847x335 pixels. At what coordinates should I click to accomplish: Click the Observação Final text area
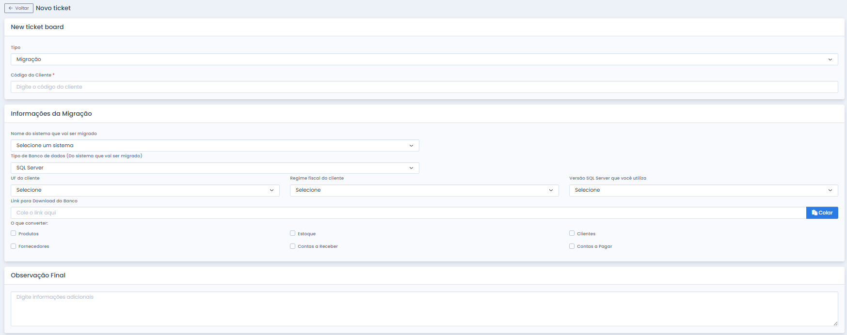pos(424,308)
